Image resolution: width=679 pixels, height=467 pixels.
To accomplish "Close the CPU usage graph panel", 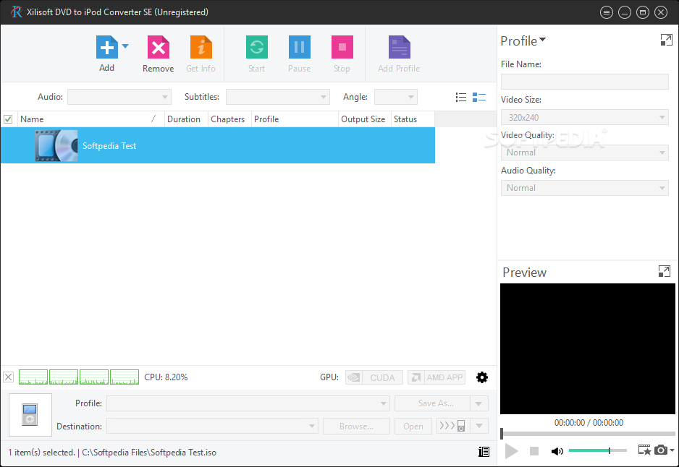I will coord(8,377).
